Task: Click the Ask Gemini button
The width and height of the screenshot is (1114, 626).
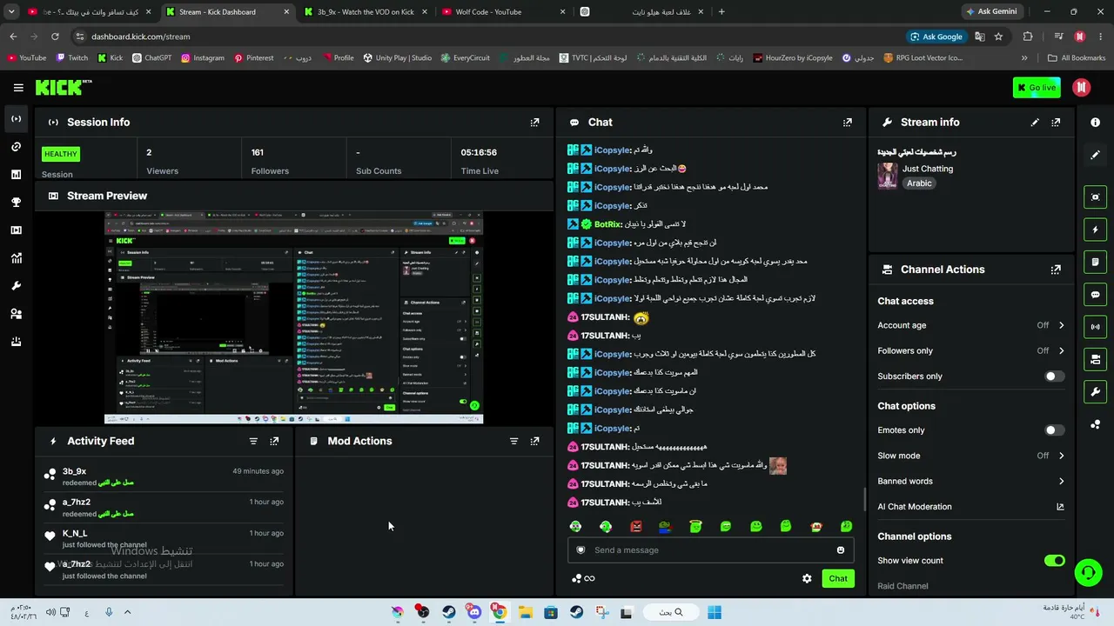Action: (x=990, y=12)
